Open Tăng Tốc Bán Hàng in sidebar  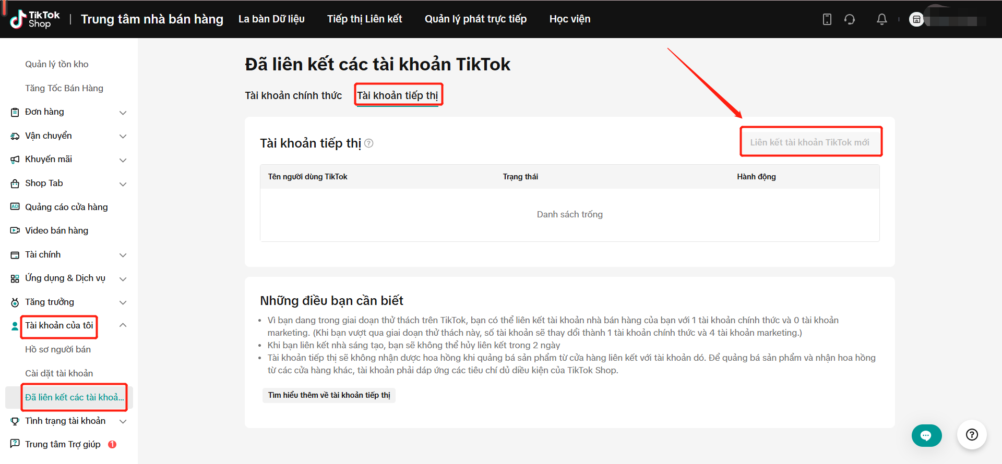click(x=64, y=88)
